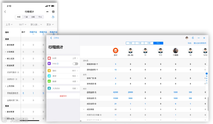Click total value 6 in 查看房源电话 row
Image resolution: width=213 pixels, height=124 pixels.
pyautogui.click(x=23, y=93)
